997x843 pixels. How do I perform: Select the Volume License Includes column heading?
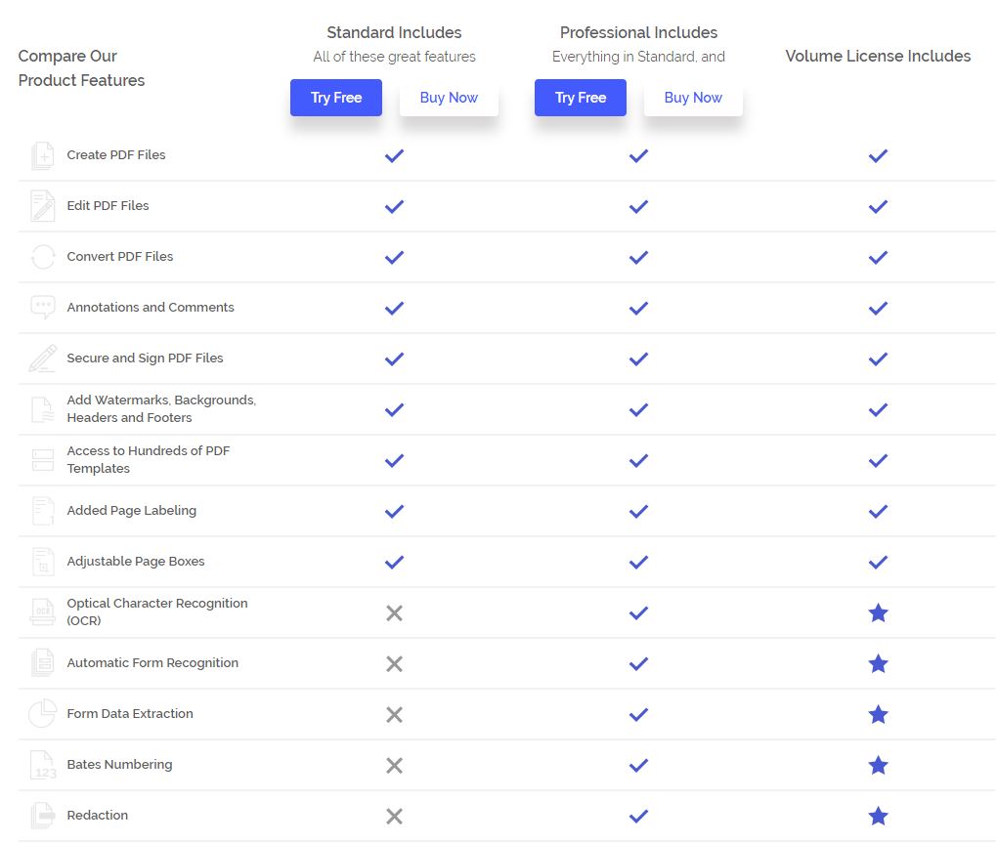click(x=878, y=57)
